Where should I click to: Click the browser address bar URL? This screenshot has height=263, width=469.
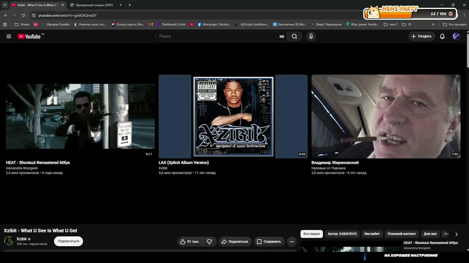67,15
